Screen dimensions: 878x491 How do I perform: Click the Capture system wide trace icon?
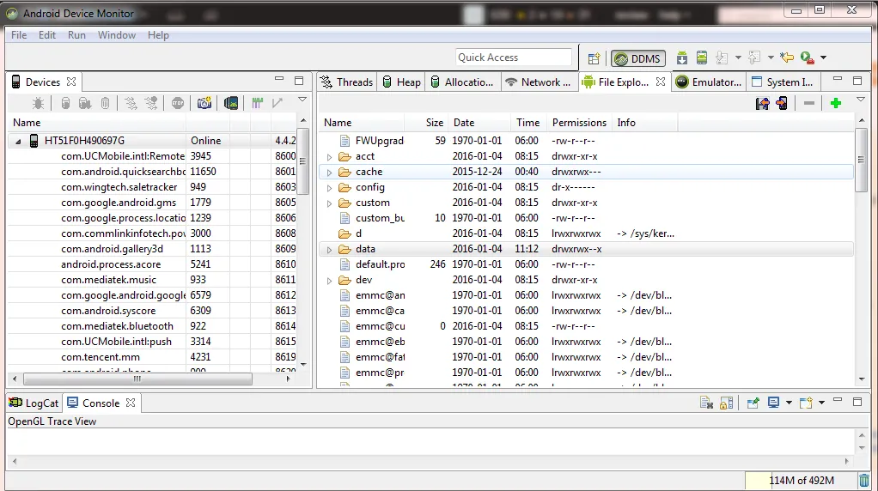(257, 103)
